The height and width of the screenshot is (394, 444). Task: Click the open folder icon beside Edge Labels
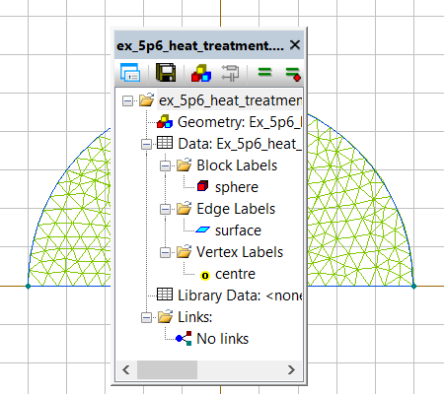185,208
